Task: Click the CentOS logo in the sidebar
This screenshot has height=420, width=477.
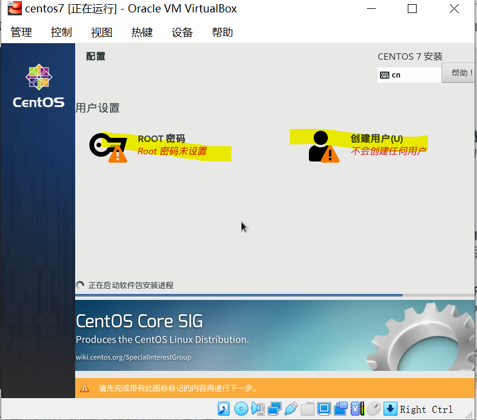Action: click(38, 86)
